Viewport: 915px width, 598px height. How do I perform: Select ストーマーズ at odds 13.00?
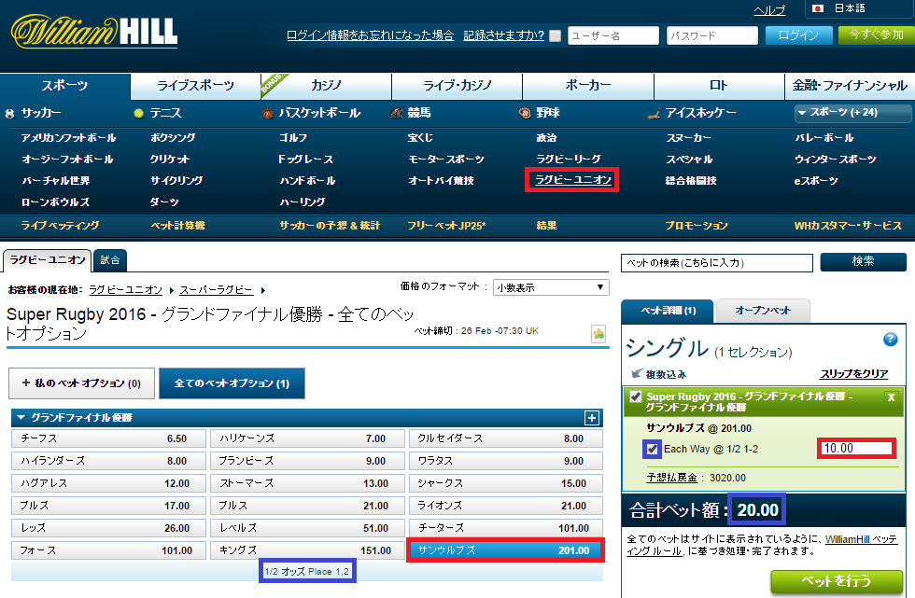307,483
